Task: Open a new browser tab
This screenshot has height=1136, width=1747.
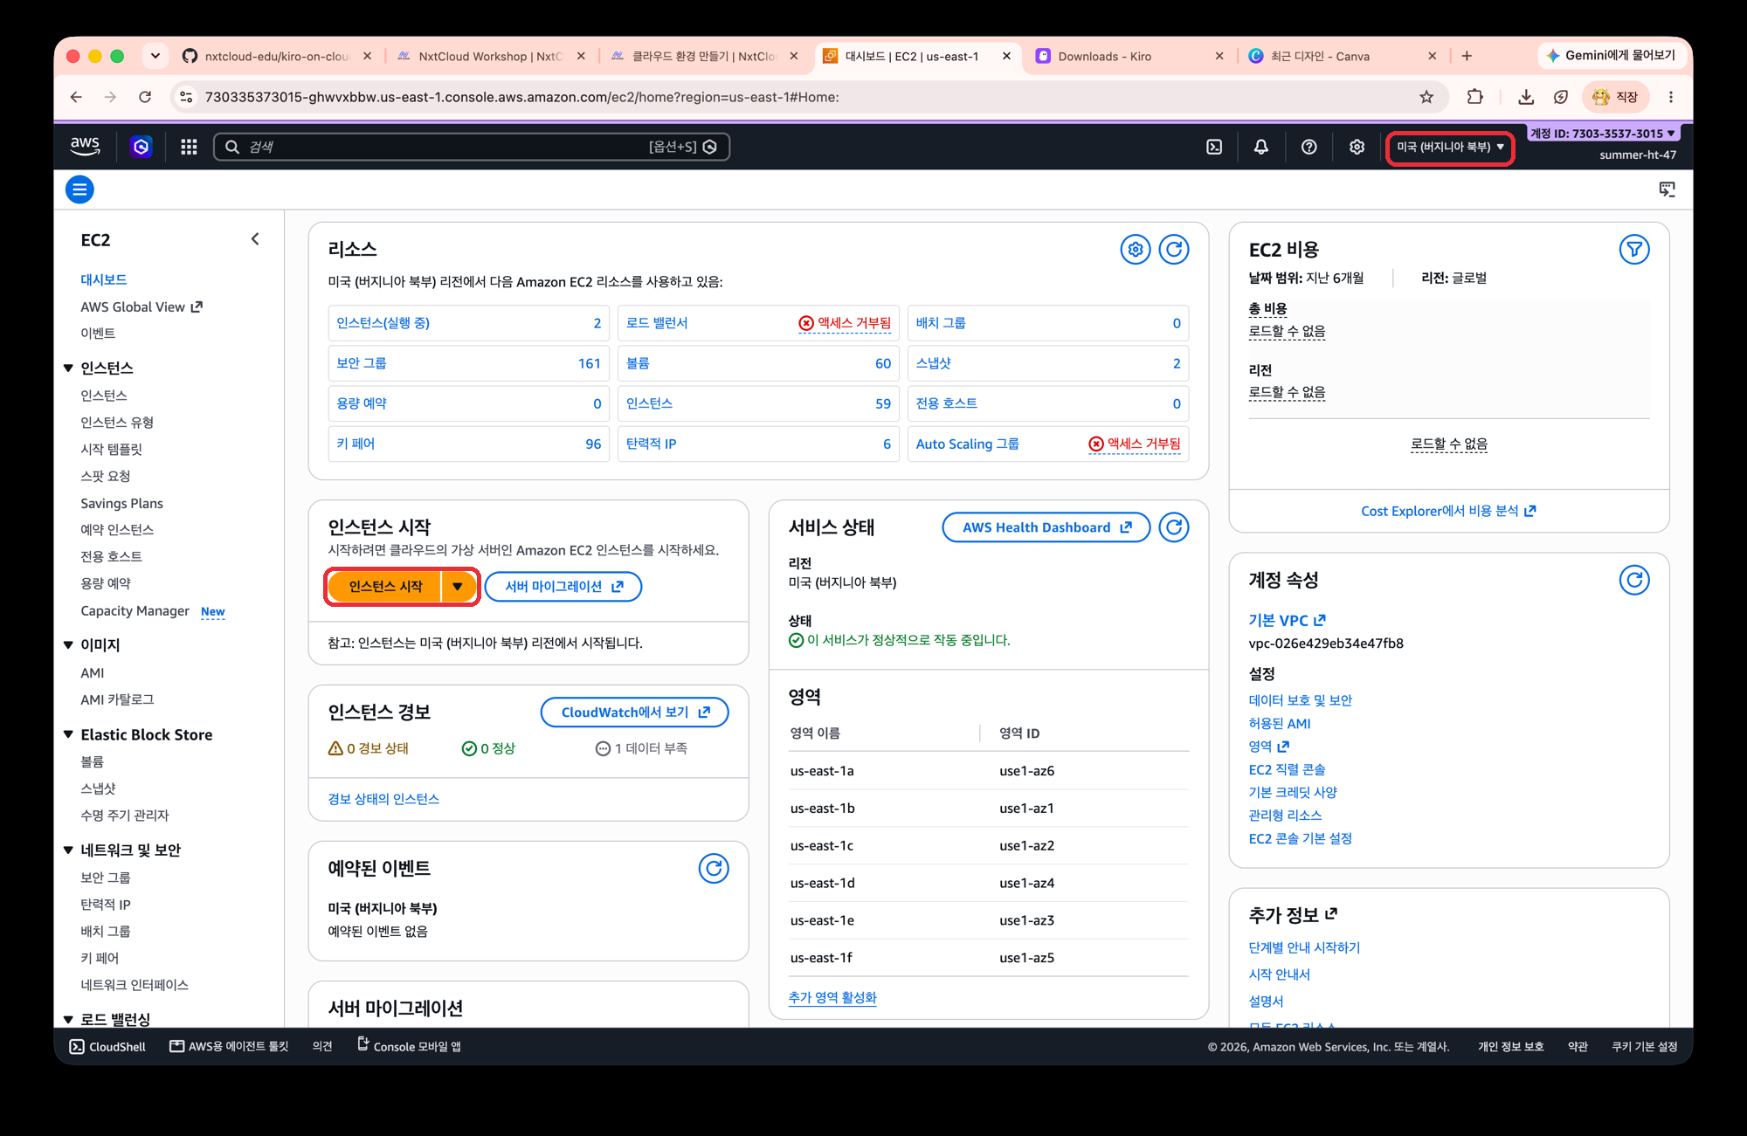Action: tap(1467, 56)
